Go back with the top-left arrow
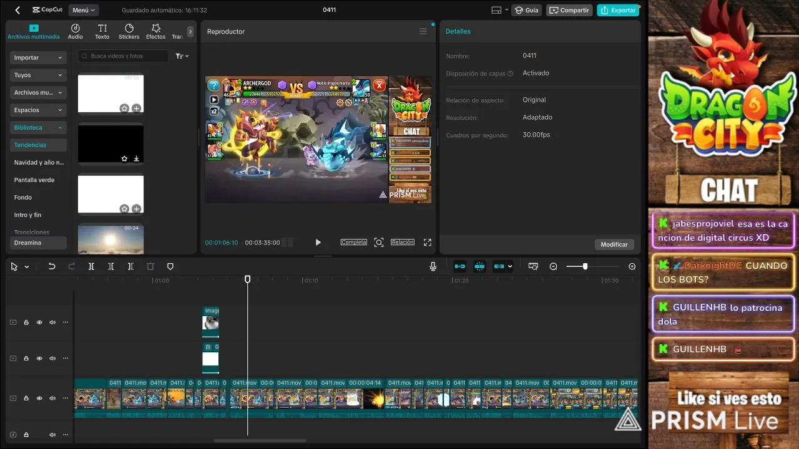The image size is (799, 449). [x=17, y=10]
